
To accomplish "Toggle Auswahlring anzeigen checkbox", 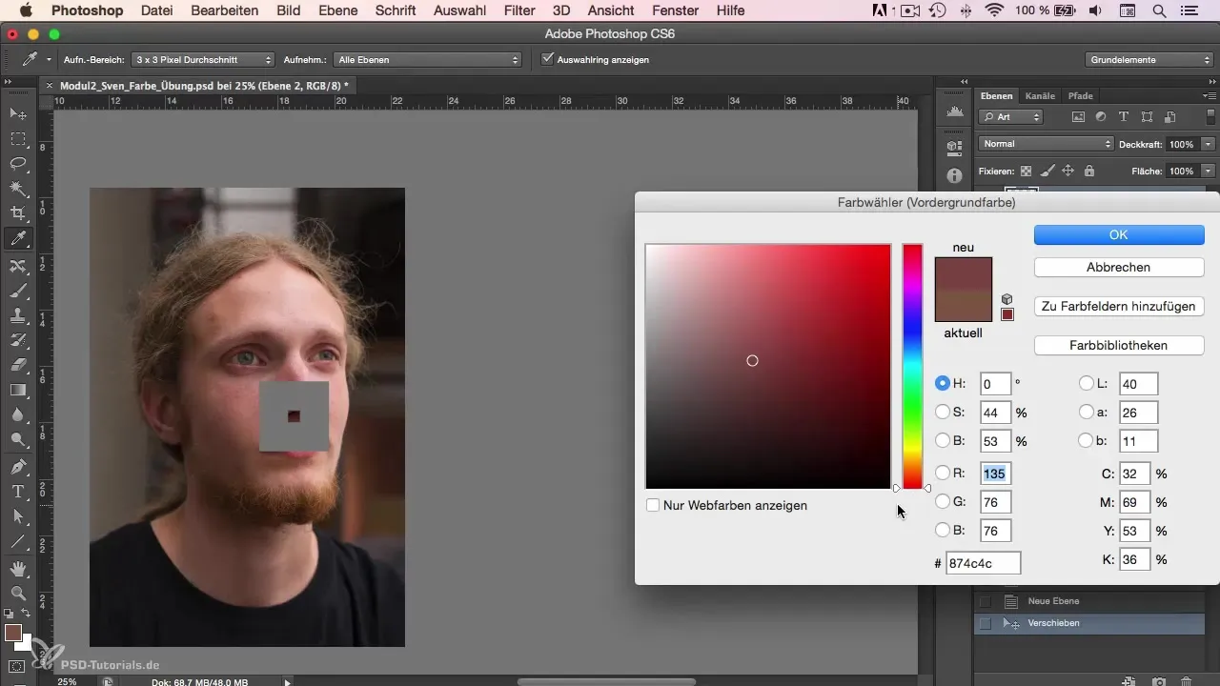I will (547, 59).
